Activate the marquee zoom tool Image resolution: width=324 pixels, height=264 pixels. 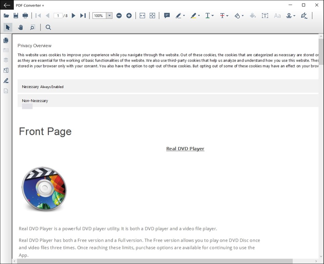pyautogui.click(x=33, y=27)
